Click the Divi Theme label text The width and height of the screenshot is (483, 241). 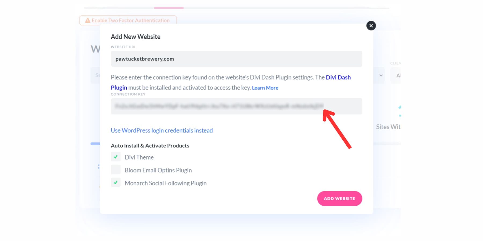point(139,157)
